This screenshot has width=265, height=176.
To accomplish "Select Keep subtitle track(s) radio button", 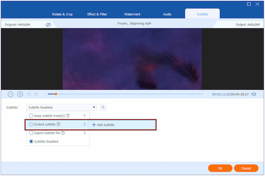I will (x=31, y=116).
